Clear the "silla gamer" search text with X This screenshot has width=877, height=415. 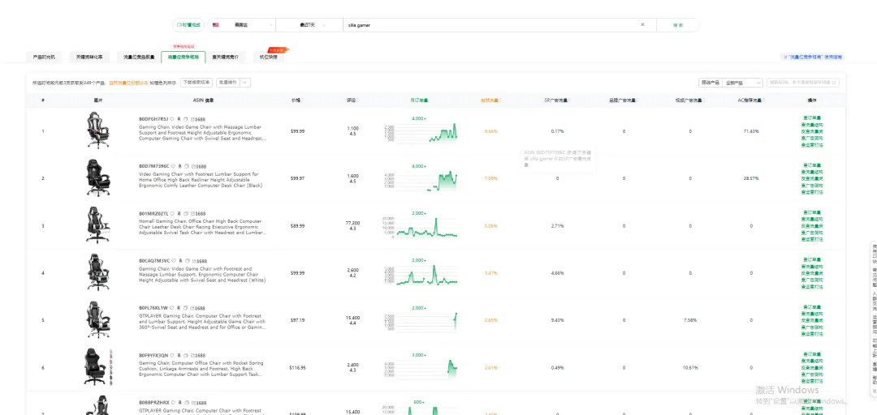[642, 24]
